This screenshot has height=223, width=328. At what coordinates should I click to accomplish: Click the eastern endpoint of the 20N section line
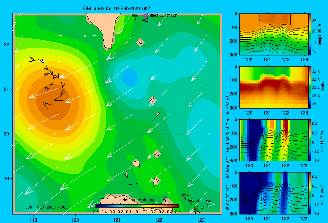pyautogui.click(x=209, y=134)
